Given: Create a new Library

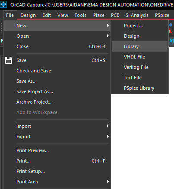Looking at the screenshot, I should pyautogui.click(x=139, y=46).
